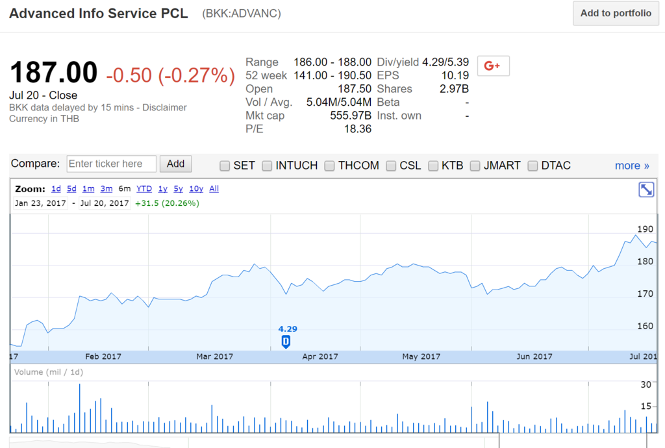Set chart zoom to 5y
The image size is (665, 448).
pyautogui.click(x=178, y=188)
